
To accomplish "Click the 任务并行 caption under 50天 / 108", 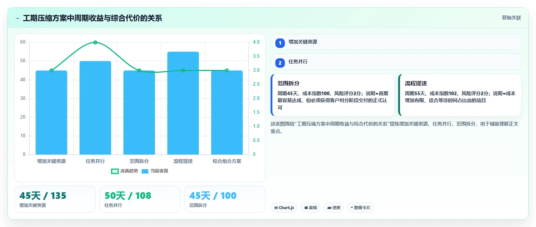I will (x=113, y=205).
